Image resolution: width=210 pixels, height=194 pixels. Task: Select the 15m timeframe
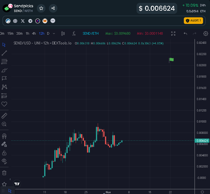point(10,33)
